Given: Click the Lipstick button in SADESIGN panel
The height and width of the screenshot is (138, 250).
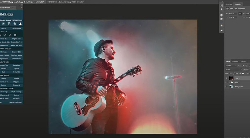Looking at the screenshot, I should pyautogui.click(x=16, y=69).
